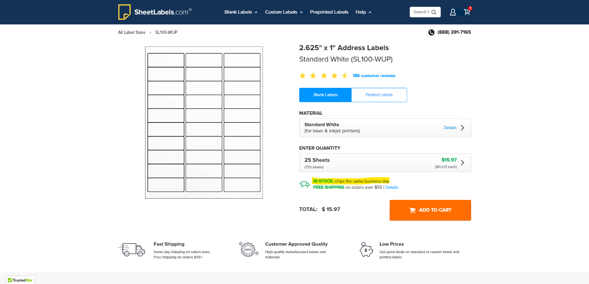589x284 pixels.
Task: Open material Details link
Action: click(x=450, y=128)
